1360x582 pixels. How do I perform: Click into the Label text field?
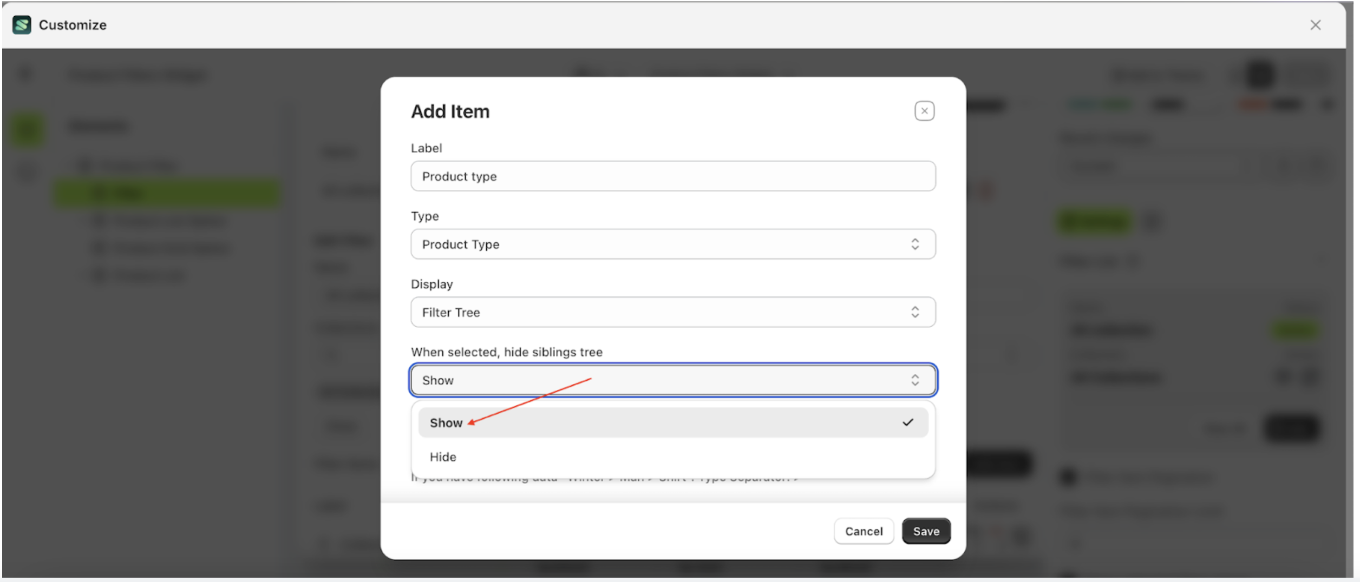[x=672, y=176]
